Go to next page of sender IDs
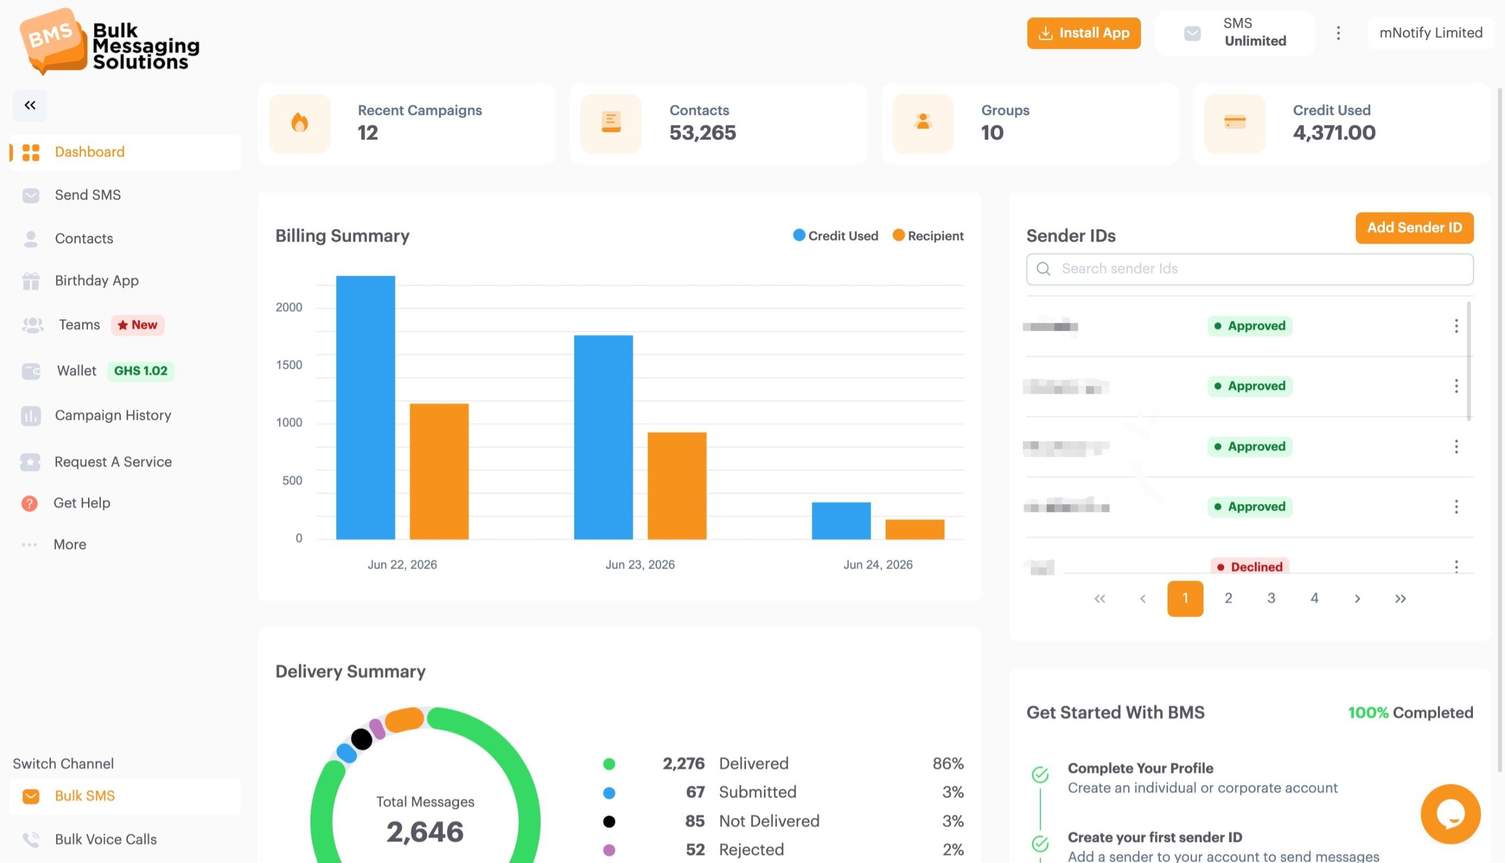The width and height of the screenshot is (1505, 863). coord(1357,599)
